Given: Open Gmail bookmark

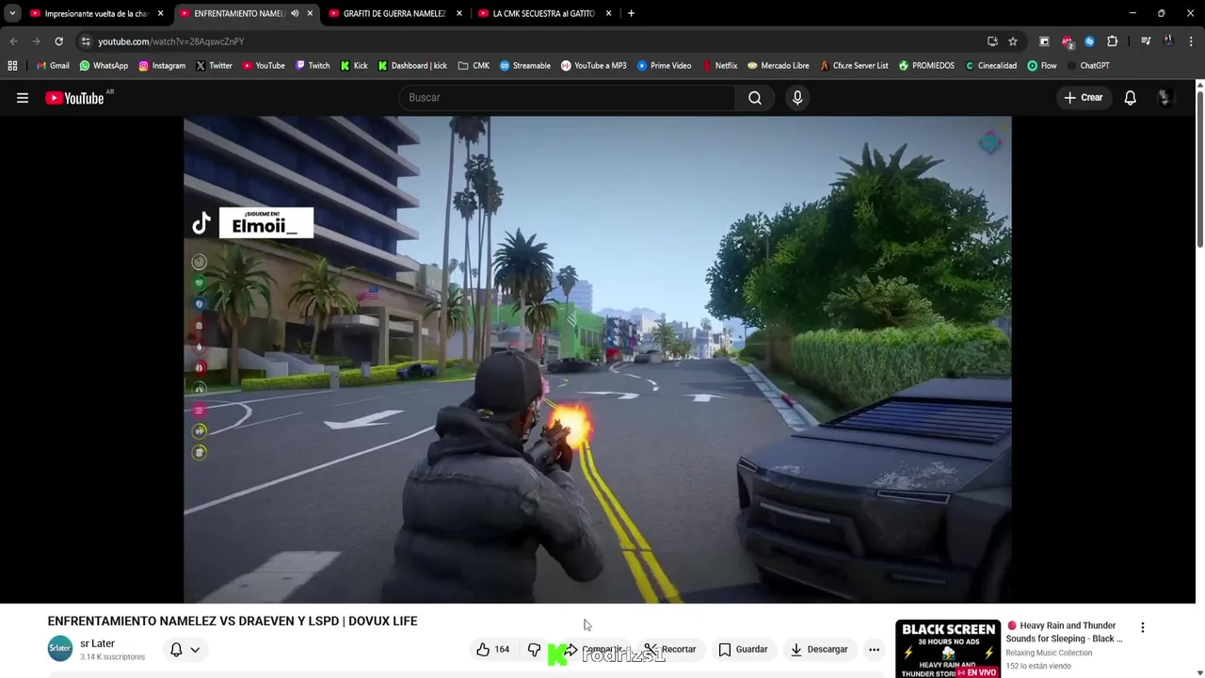Looking at the screenshot, I should click(53, 66).
